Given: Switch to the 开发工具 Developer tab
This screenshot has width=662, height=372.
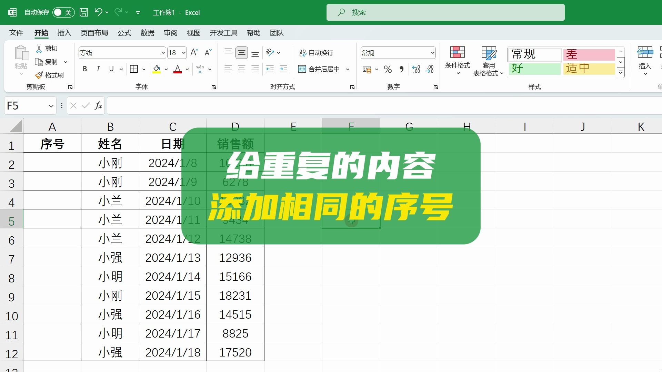Looking at the screenshot, I should click(224, 33).
